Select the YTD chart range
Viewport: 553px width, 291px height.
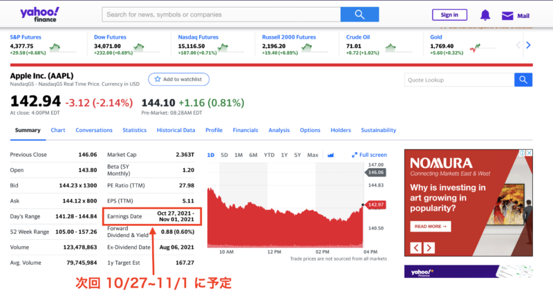[269, 155]
